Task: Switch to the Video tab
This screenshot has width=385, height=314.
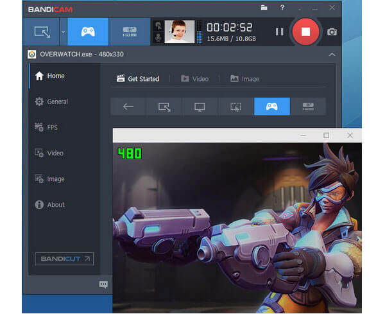Action: coord(195,79)
